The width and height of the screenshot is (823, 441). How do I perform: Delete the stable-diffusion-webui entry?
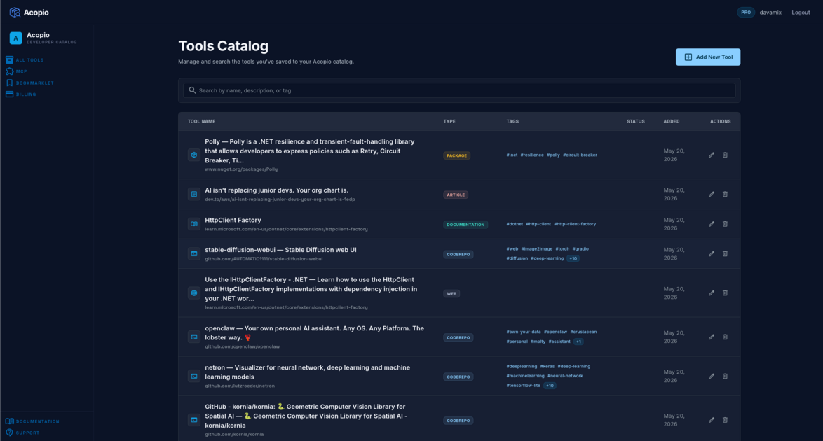725,254
